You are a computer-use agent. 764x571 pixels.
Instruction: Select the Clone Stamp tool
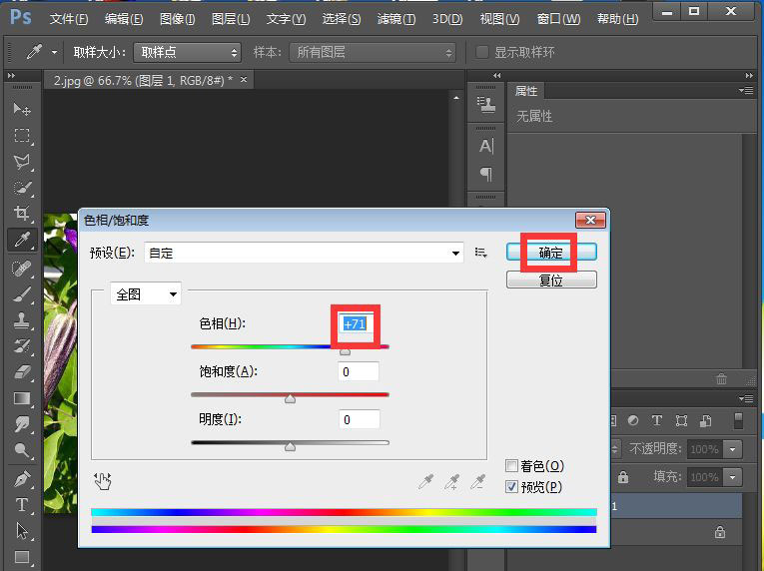coord(22,320)
